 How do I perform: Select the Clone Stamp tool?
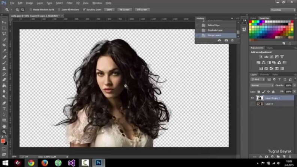[x=4, y=68]
